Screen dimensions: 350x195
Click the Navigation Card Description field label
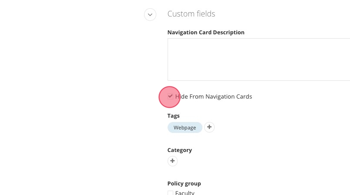(206, 33)
